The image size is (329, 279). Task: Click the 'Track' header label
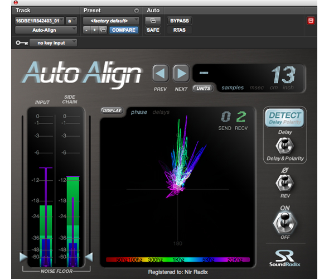23,10
